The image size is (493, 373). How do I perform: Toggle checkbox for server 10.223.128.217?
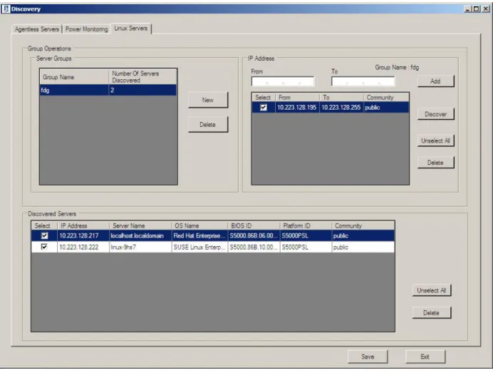coord(45,235)
